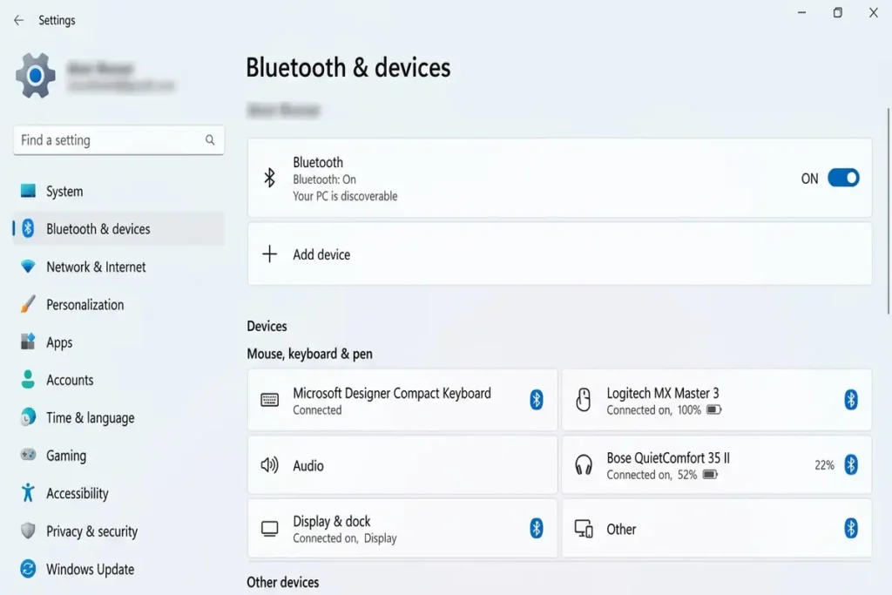Select Bluetooth & devices in sidebar

[x=118, y=228]
